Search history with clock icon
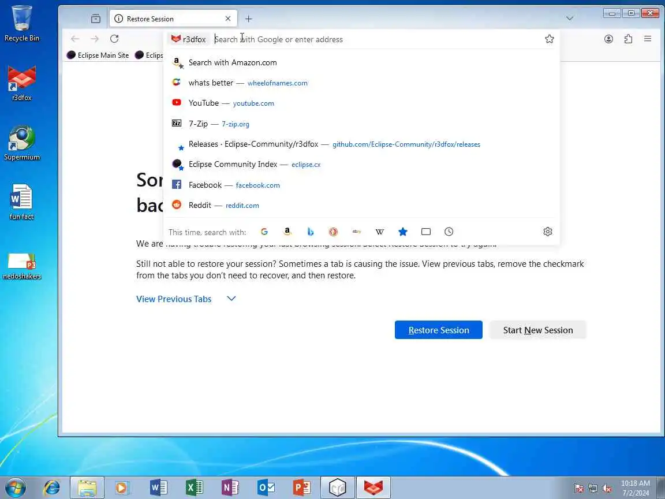Screen dimensions: 665x499 click(x=449, y=232)
